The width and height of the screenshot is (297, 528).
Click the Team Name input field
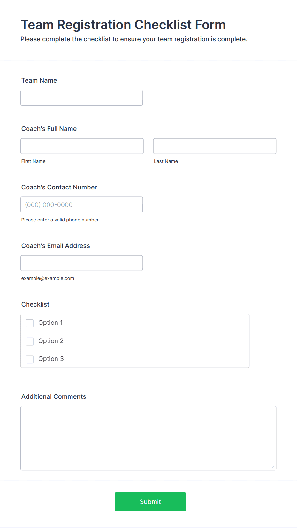(81, 98)
